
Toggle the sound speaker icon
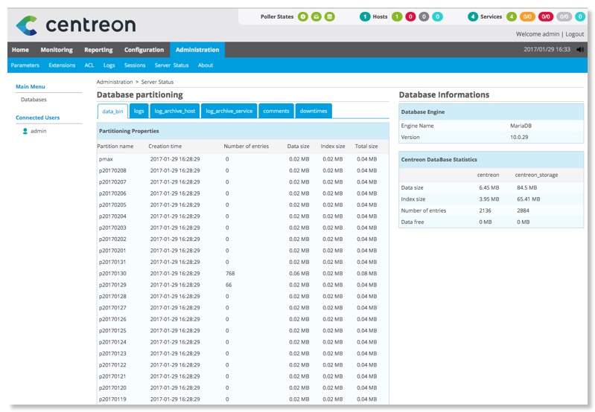point(580,50)
